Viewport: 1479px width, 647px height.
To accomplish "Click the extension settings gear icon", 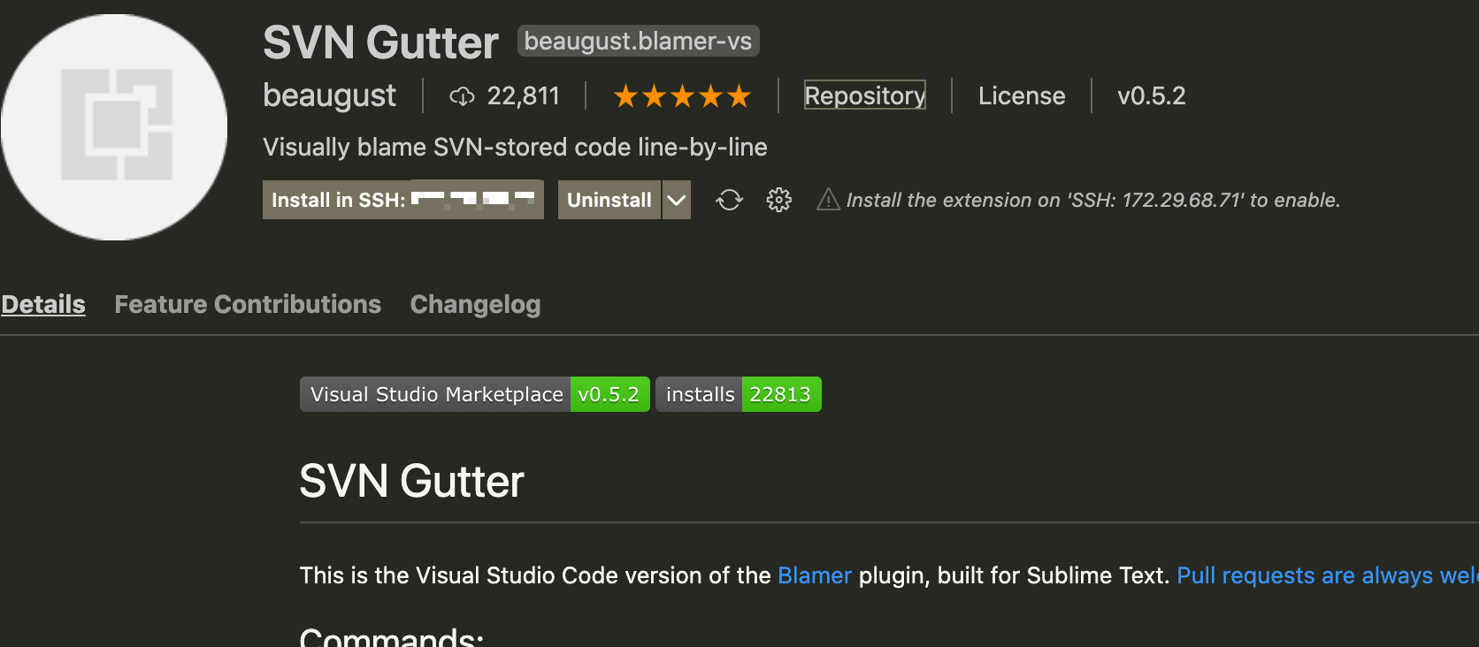I will 778,200.
